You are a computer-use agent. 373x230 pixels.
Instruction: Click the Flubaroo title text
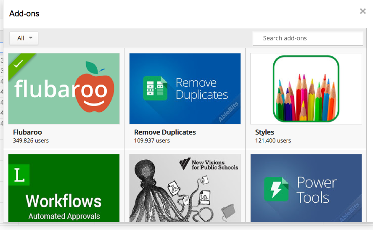pos(27,132)
